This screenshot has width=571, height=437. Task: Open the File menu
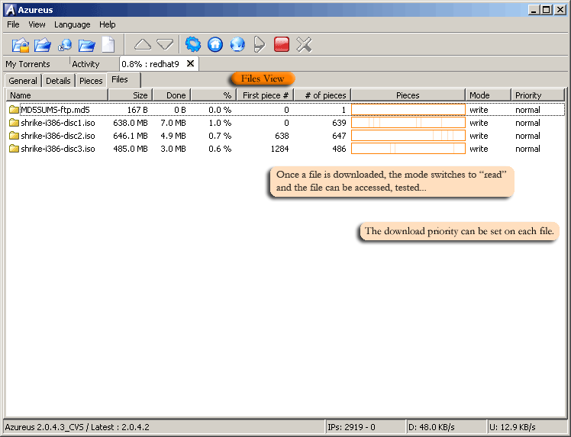(x=13, y=24)
